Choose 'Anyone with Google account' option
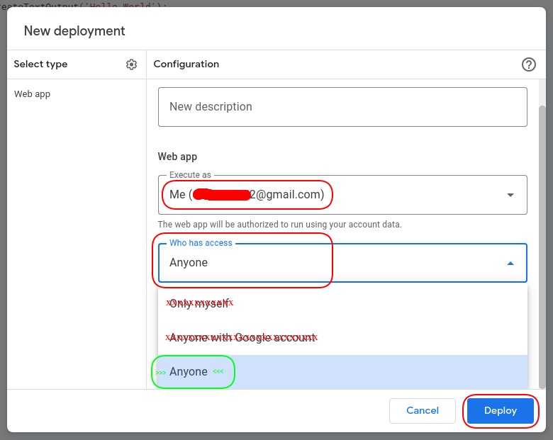 click(242, 337)
